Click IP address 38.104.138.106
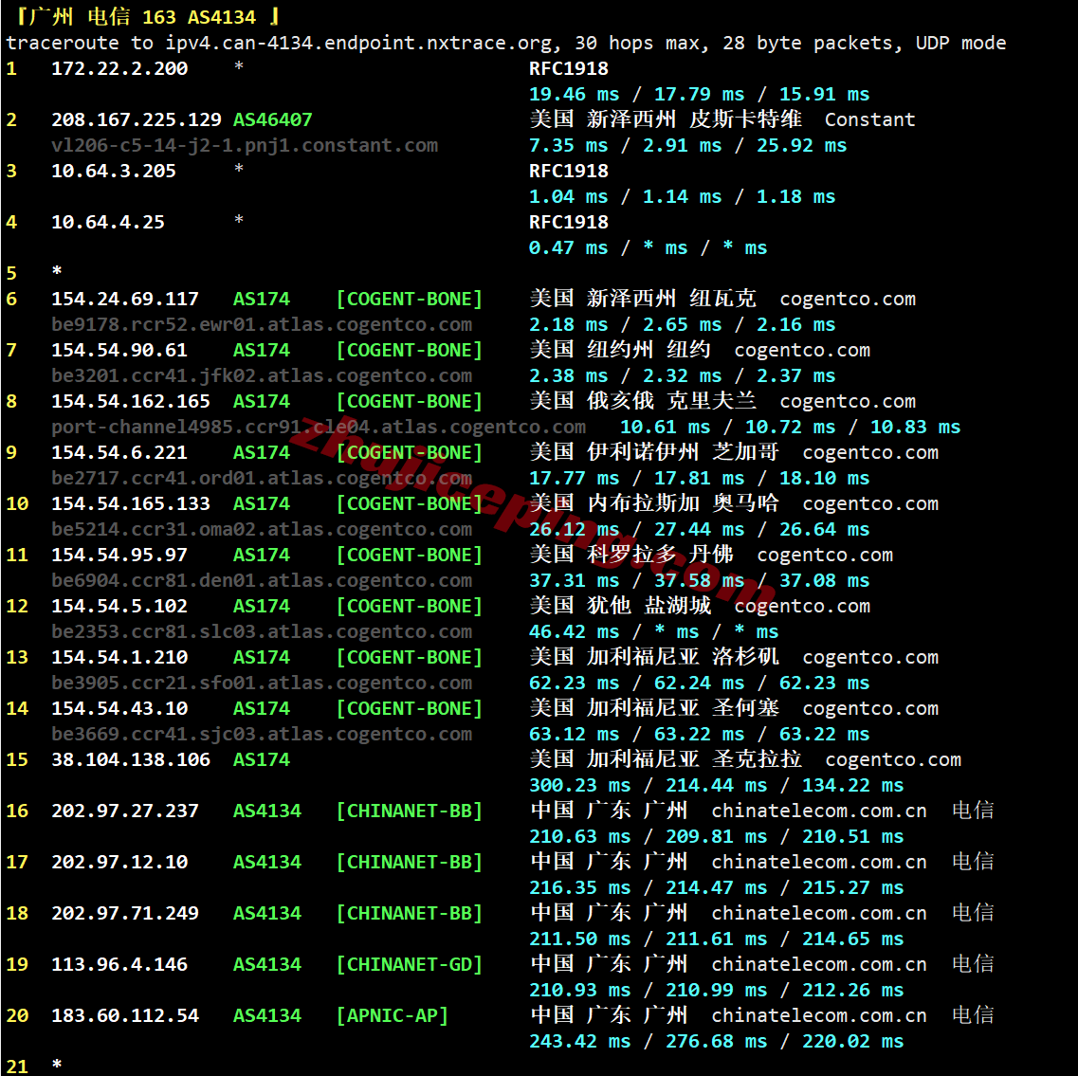Image resolution: width=1078 pixels, height=1076 pixels. [131, 759]
